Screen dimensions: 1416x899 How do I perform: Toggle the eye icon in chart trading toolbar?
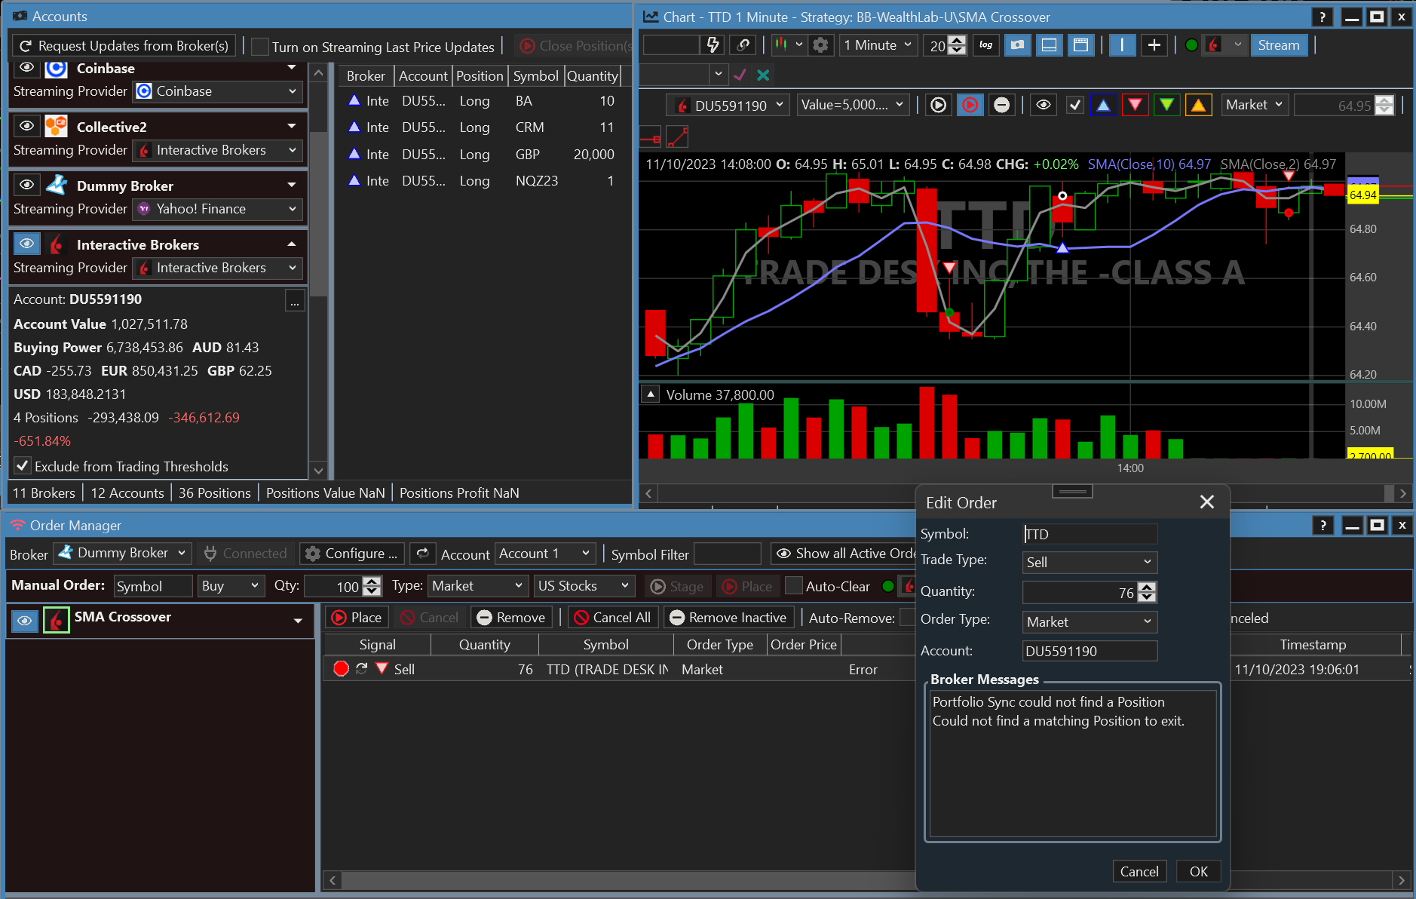pos(1043,105)
